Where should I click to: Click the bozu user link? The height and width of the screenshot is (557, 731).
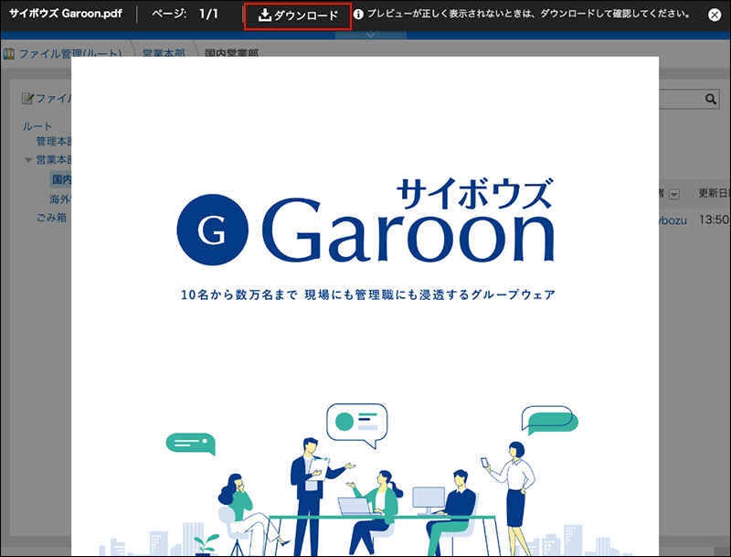pos(673,220)
